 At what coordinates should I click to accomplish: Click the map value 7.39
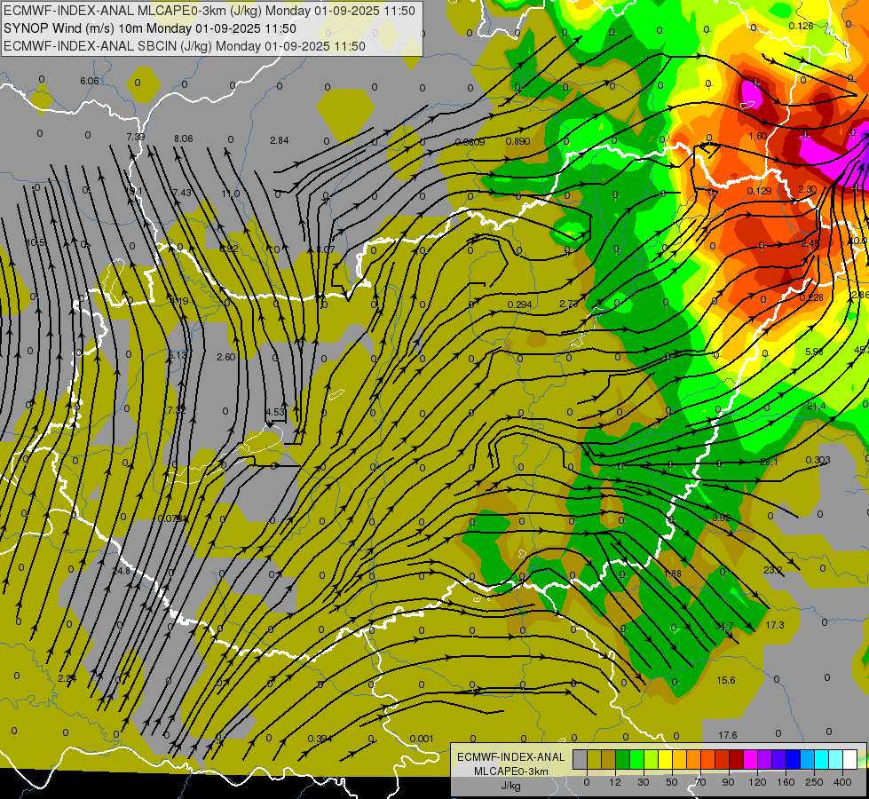(135, 137)
